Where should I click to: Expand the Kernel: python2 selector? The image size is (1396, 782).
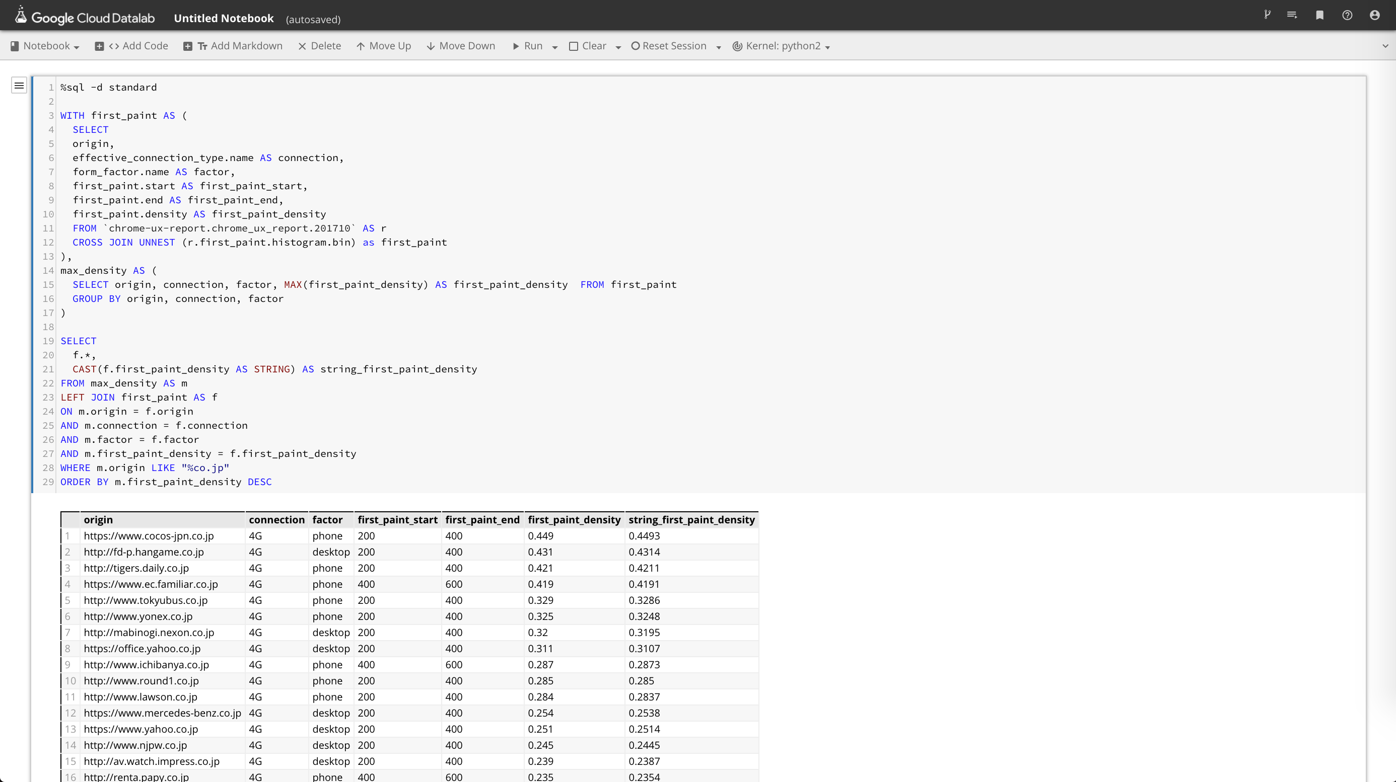click(x=781, y=46)
